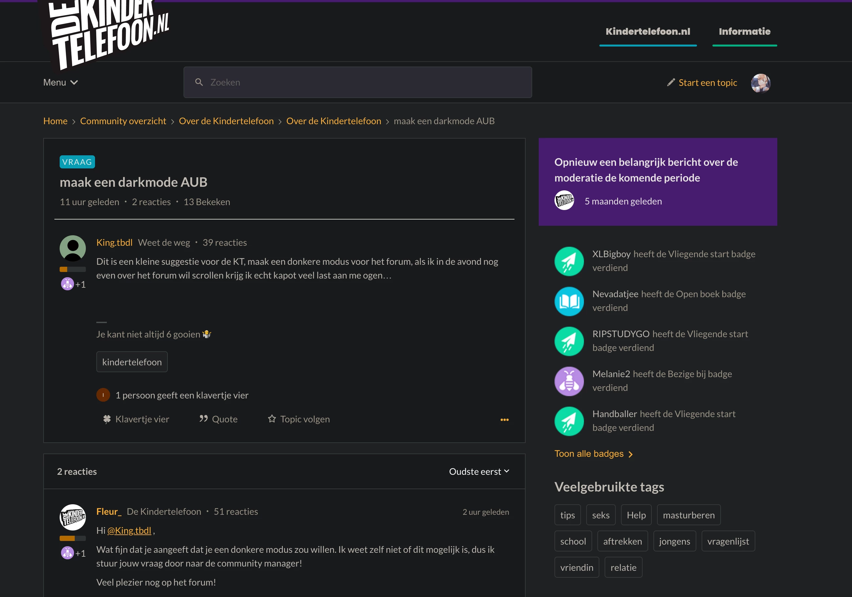
Task: Switch to the Informatie tab
Action: [x=745, y=31]
